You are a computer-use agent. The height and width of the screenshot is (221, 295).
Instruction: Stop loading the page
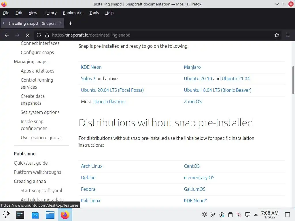click(x=27, y=35)
